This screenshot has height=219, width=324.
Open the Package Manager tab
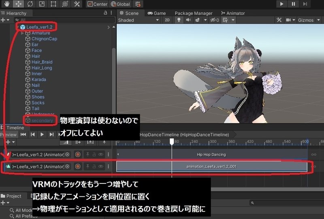[x=194, y=13]
